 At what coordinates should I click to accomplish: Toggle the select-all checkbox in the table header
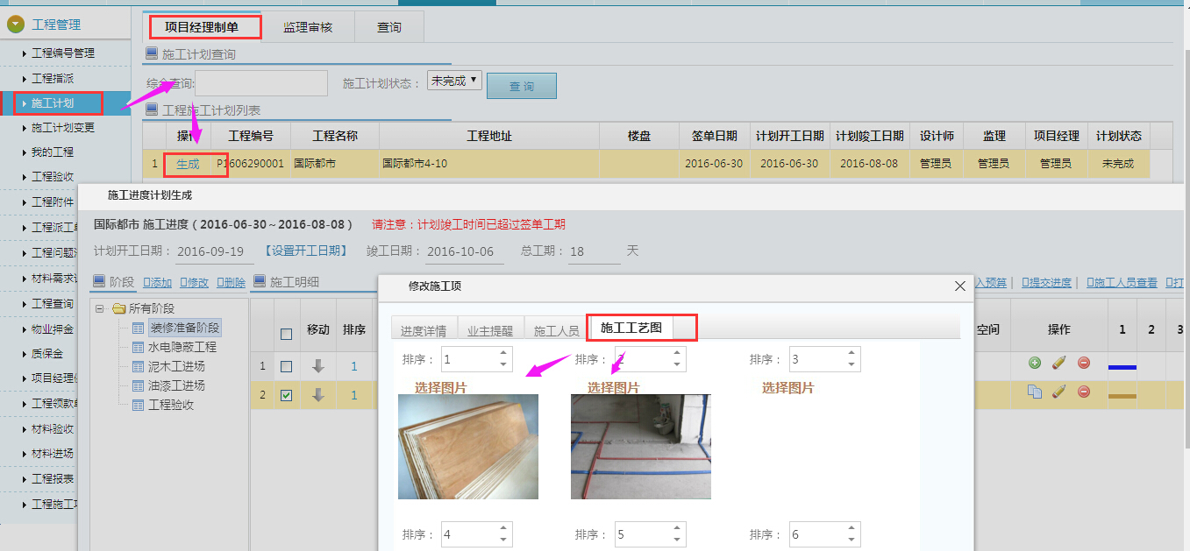286,333
